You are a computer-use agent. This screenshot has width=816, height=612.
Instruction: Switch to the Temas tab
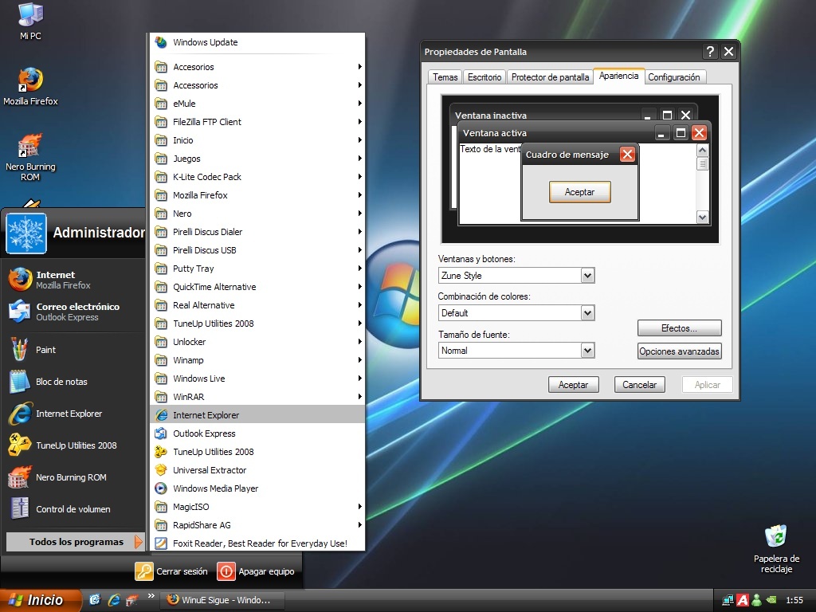pyautogui.click(x=445, y=77)
